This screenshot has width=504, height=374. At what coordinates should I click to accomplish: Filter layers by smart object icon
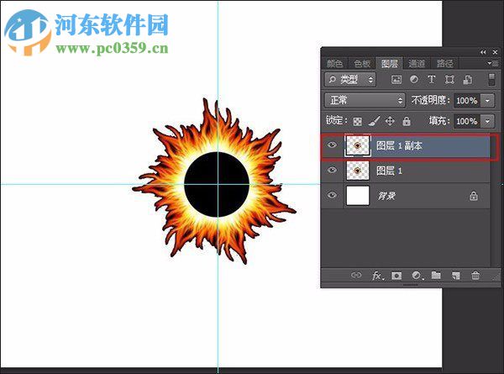[467, 80]
